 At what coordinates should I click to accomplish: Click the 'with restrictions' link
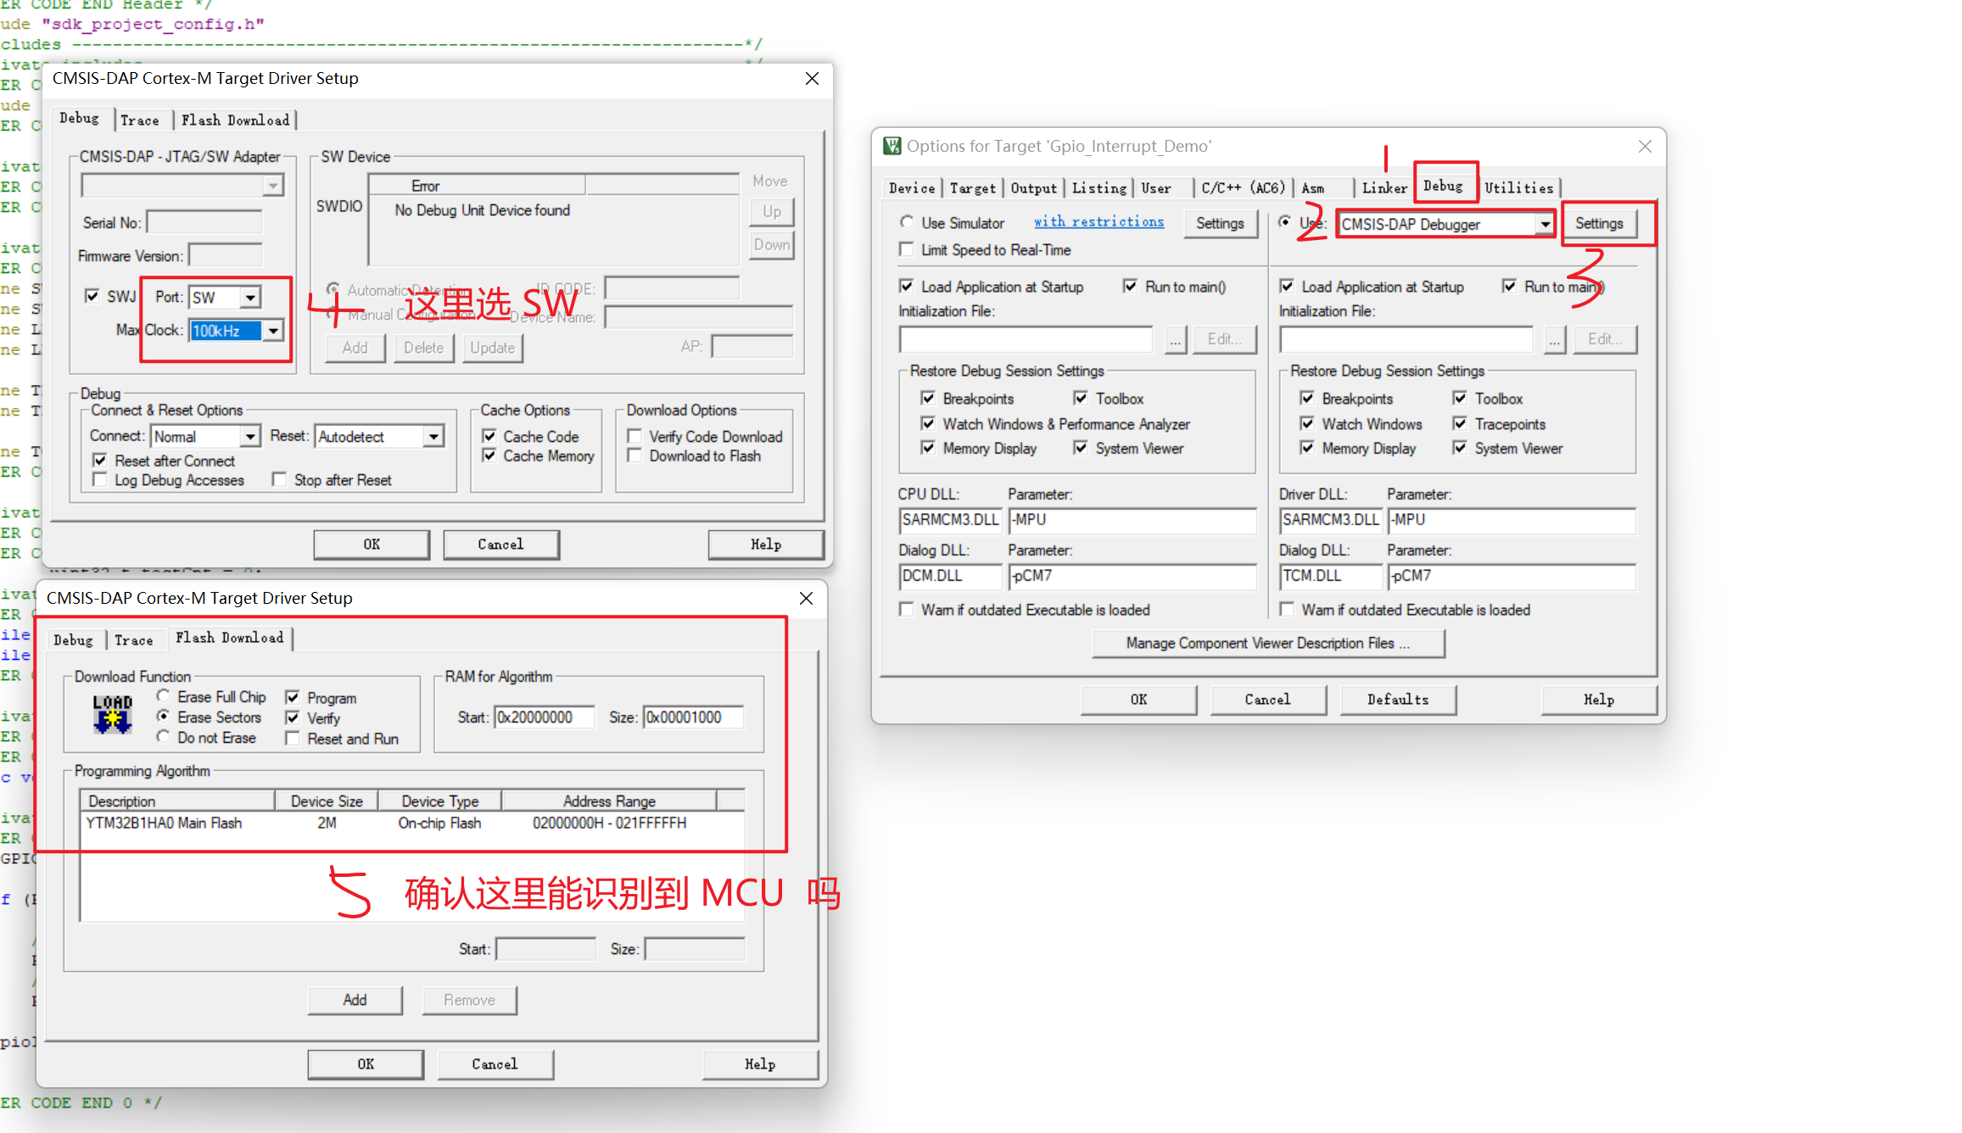pos(1098,221)
